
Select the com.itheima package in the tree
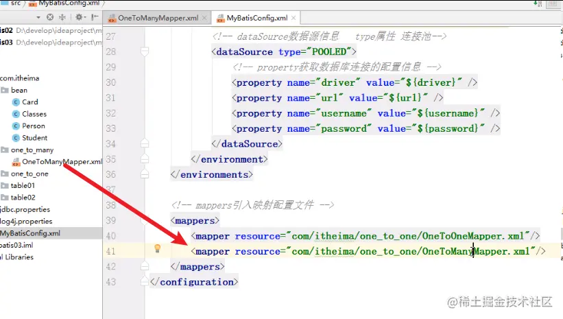point(19,78)
